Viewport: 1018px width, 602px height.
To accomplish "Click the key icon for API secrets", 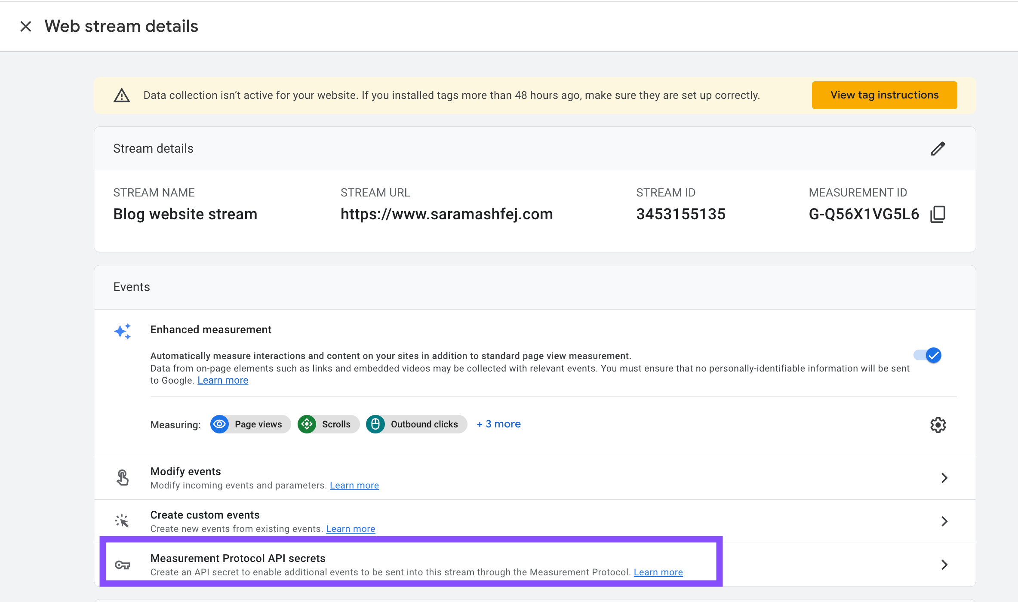I will click(x=123, y=565).
